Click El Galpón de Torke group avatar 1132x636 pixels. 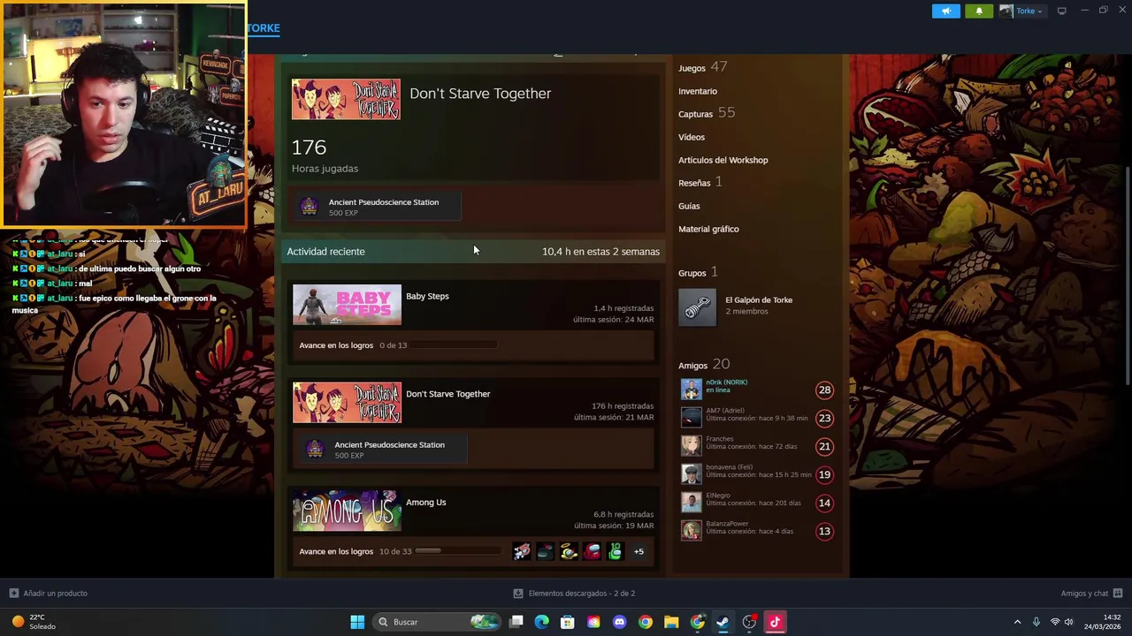click(697, 307)
